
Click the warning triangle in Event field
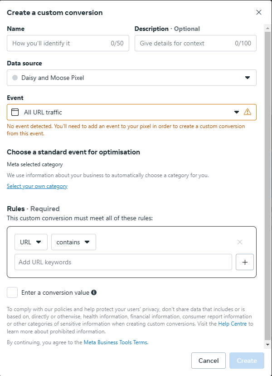248,112
